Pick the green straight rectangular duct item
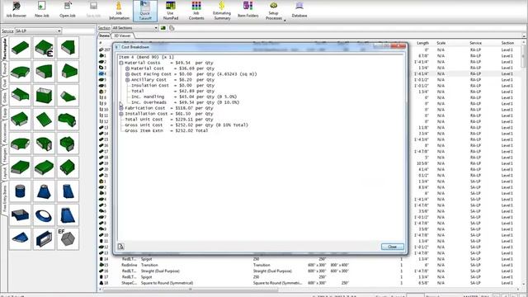Image resolution: width=528 pixels, height=297 pixels. (x=20, y=48)
